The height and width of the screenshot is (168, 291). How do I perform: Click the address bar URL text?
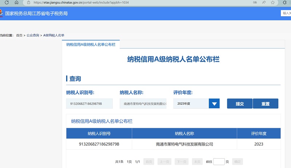click(x=81, y=3)
